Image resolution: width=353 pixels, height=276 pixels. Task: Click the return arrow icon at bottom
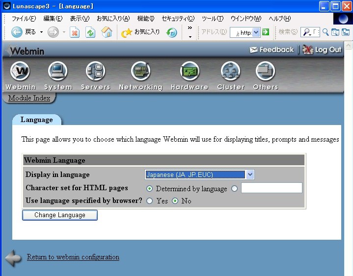(x=14, y=258)
